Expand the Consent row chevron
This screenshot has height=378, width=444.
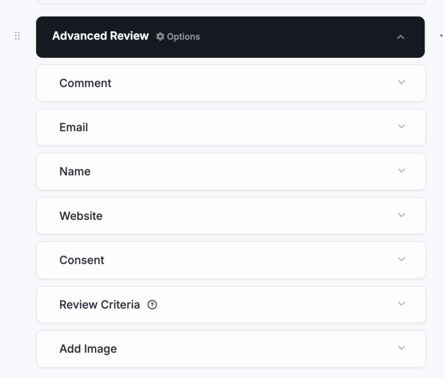coord(402,260)
